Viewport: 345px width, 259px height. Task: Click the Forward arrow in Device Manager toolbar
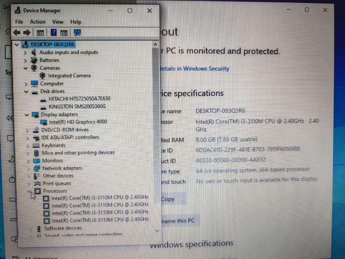tap(27, 33)
